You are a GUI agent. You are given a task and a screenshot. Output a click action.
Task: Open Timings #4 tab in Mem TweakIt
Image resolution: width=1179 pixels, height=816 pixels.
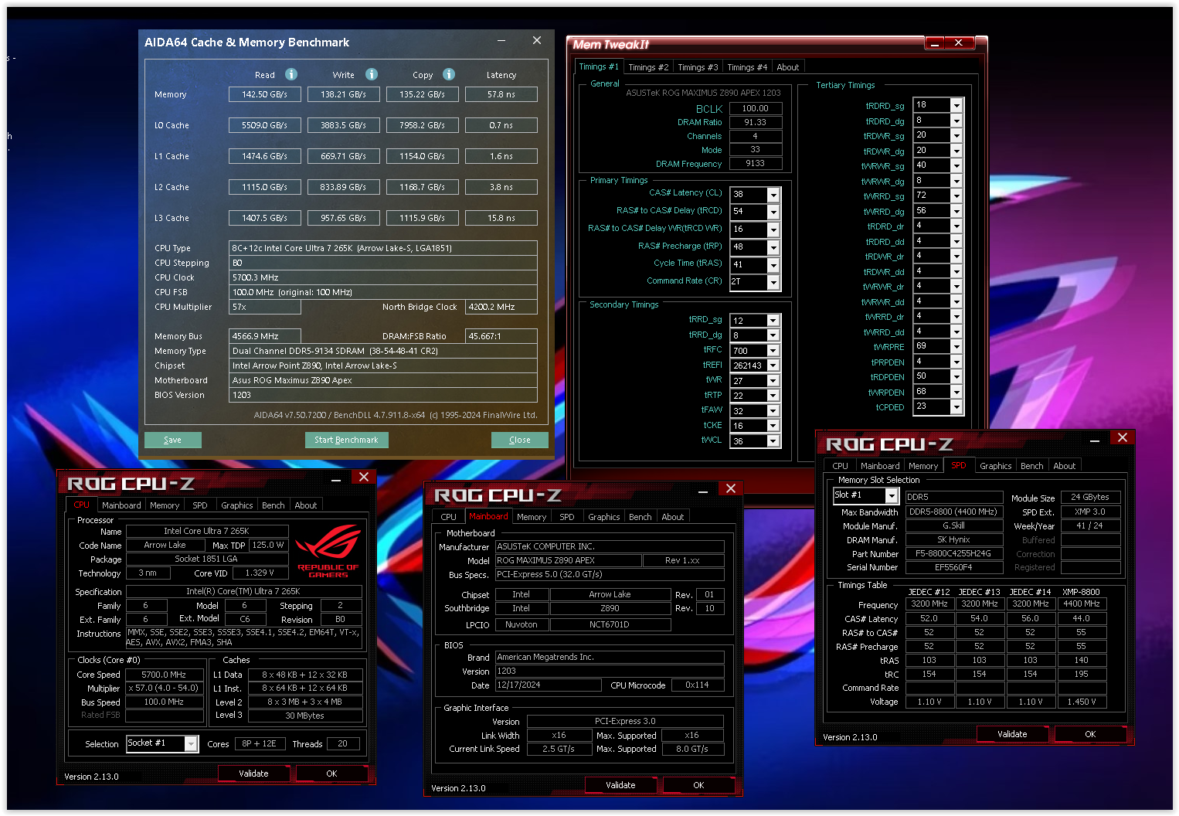click(747, 67)
